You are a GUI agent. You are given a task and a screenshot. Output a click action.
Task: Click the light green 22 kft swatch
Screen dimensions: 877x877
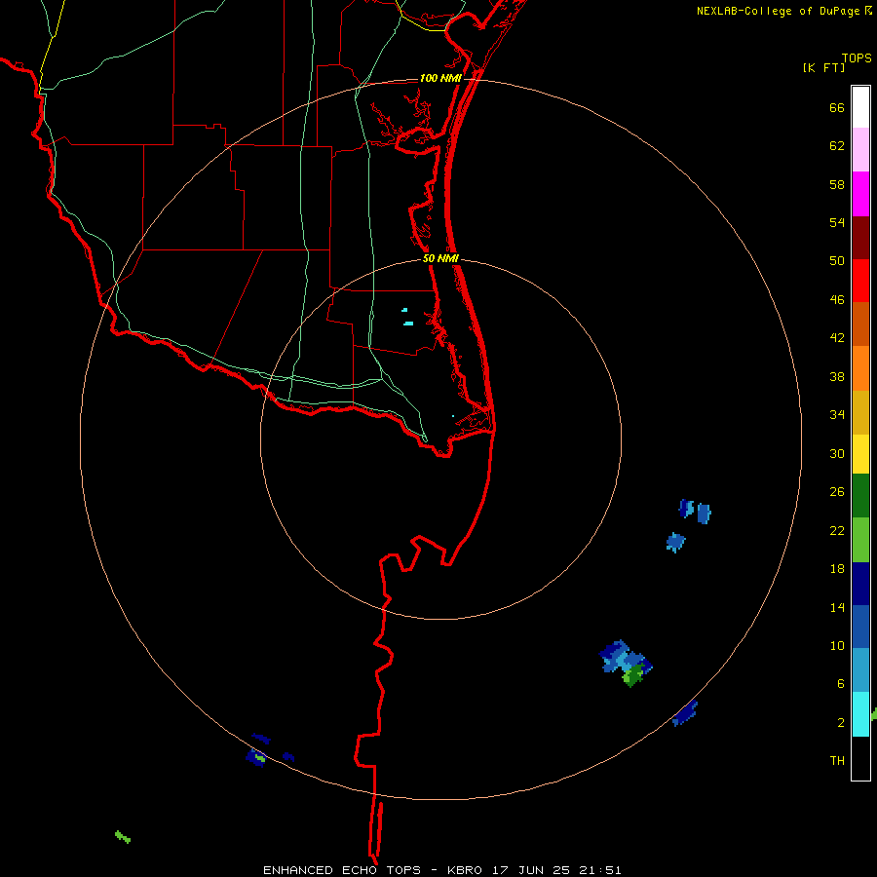860,540
